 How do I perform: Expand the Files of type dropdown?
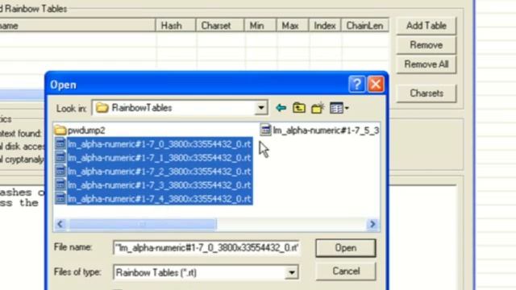point(292,272)
